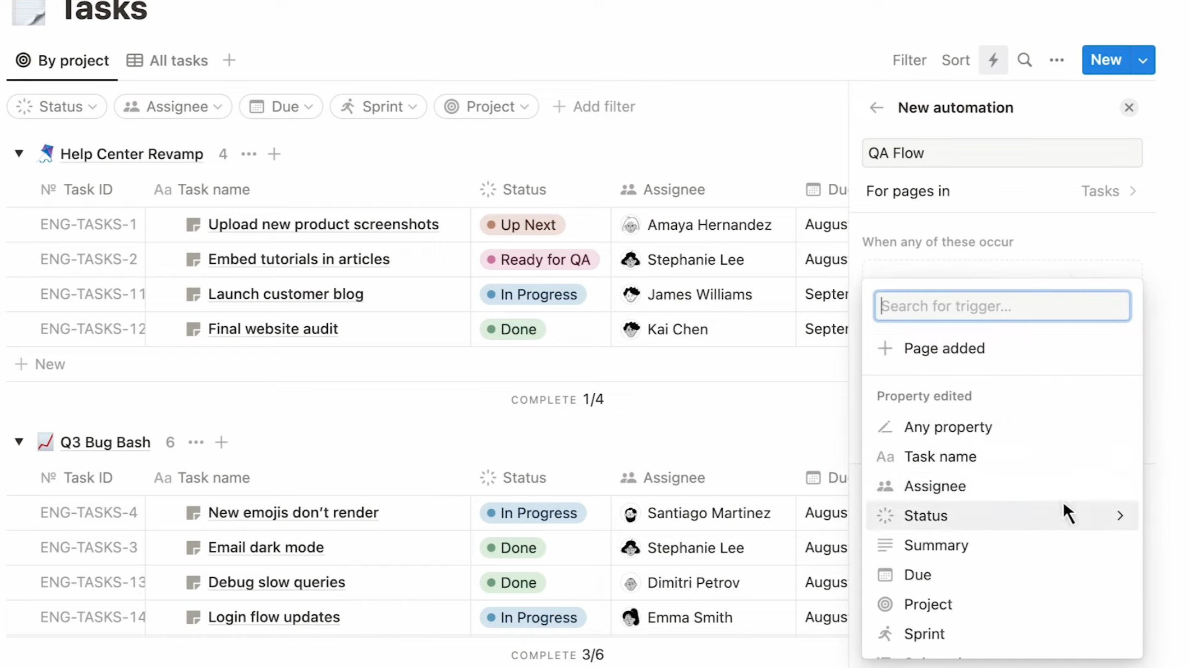Screen dimensions: 1189x668
Task: Click the search magnifier icon in toolbar
Action: pyautogui.click(x=1025, y=60)
